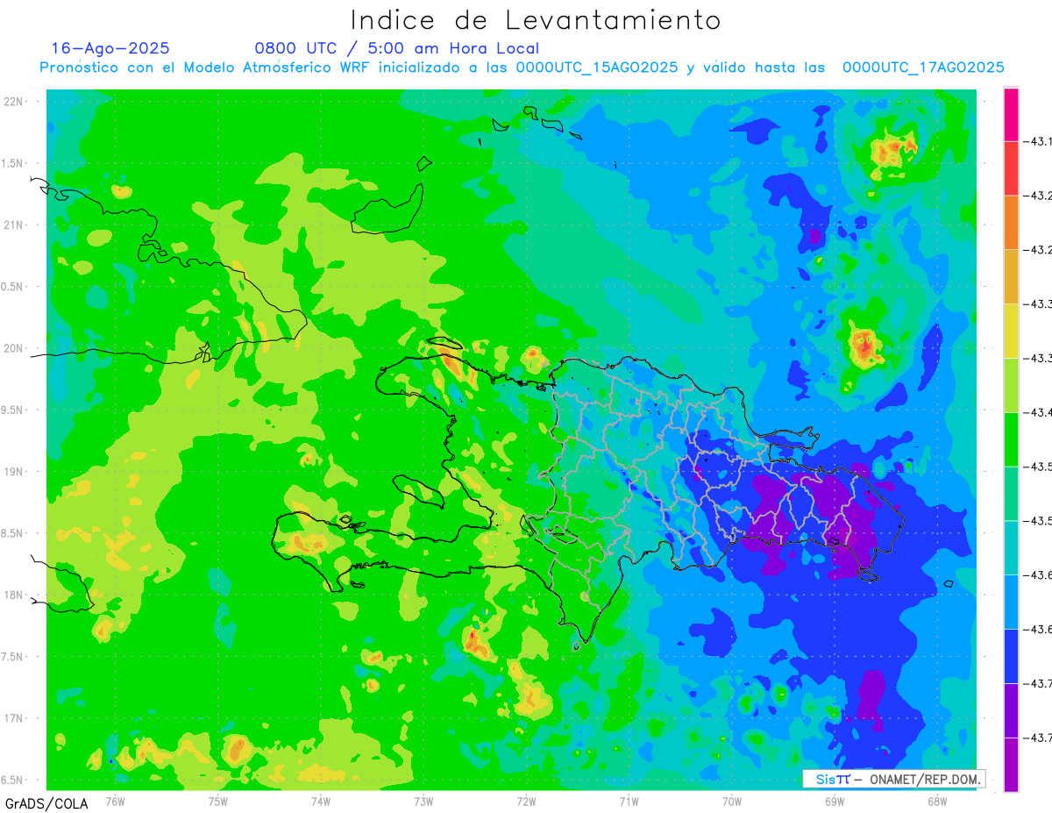This screenshot has height=813, width=1052.
Task: Click the valid-until time '0000UTC_17AGO2025'
Action: pyautogui.click(x=923, y=68)
